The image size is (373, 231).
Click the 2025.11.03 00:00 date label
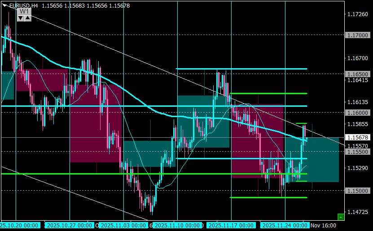(x=123, y=225)
